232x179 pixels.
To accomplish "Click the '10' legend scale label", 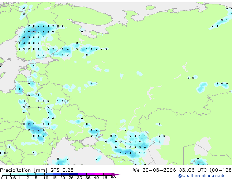I will [x=46, y=178].
